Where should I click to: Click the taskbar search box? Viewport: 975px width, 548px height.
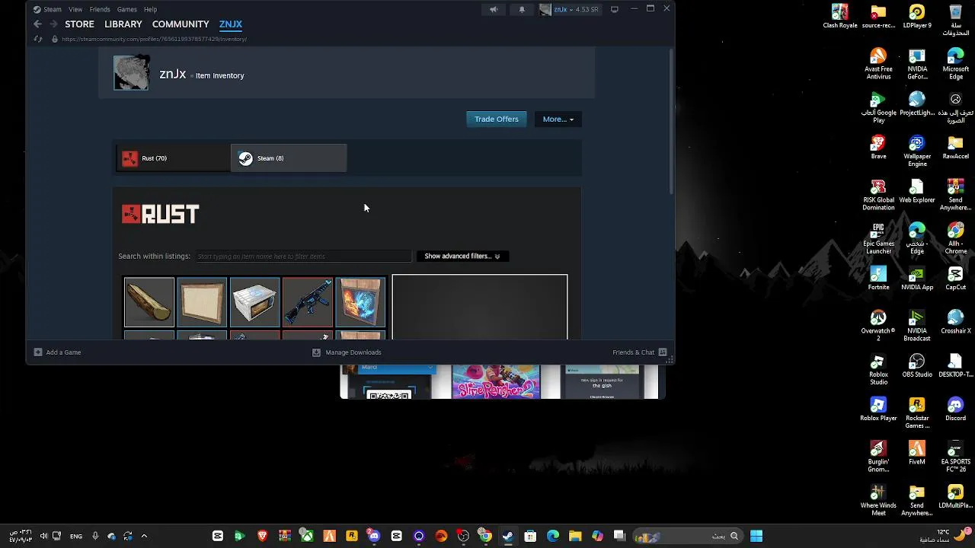pyautogui.click(x=687, y=536)
